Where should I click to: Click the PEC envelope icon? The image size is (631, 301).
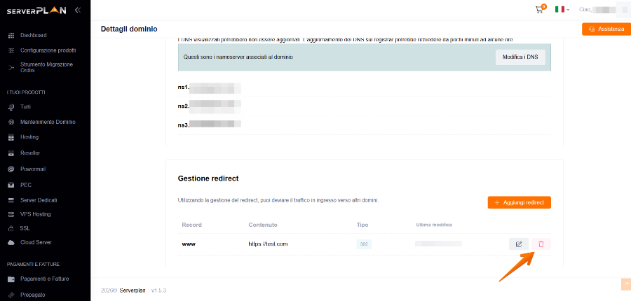point(11,185)
